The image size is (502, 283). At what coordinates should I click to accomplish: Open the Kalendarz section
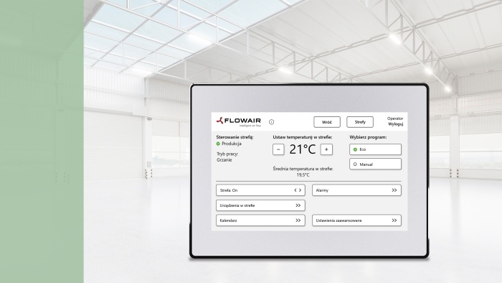click(260, 221)
